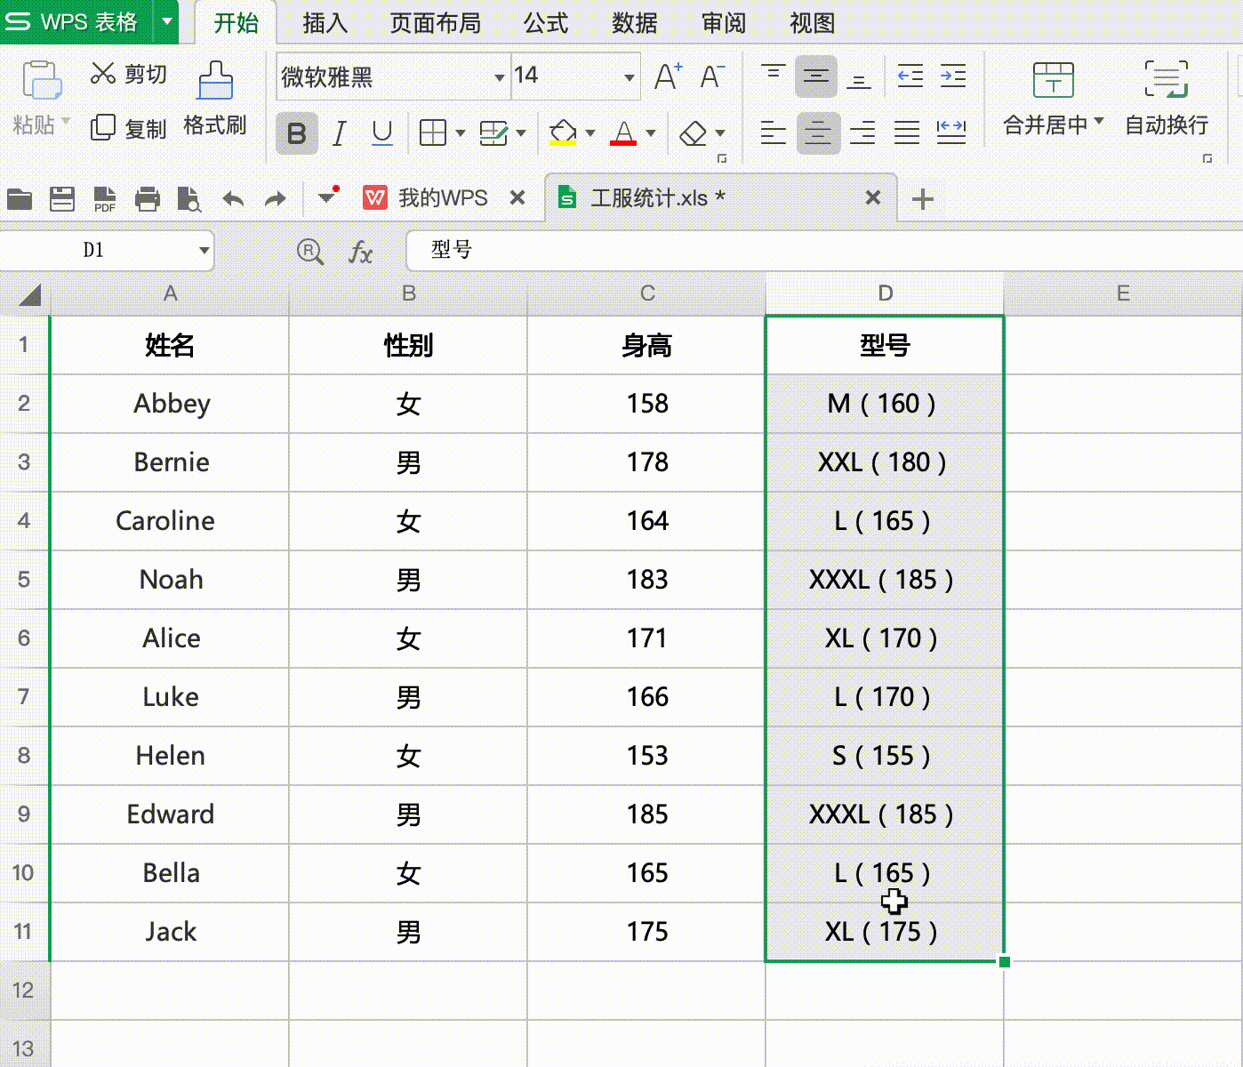Select the Format Painter (格式刷) brush
The image size is (1243, 1067).
coord(215,80)
